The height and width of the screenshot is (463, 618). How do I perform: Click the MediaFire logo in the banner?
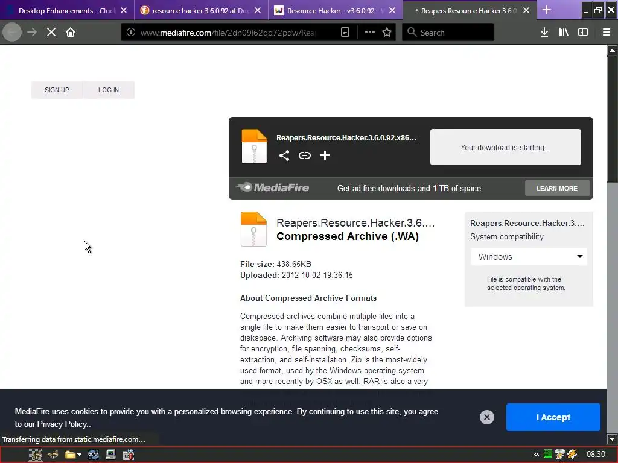coord(273,187)
